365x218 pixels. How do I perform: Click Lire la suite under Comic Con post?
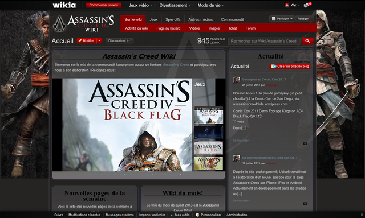241,141
